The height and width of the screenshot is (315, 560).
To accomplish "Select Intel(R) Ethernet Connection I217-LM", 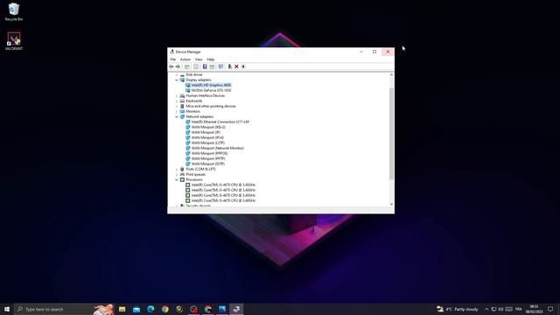I will pyautogui.click(x=220, y=122).
